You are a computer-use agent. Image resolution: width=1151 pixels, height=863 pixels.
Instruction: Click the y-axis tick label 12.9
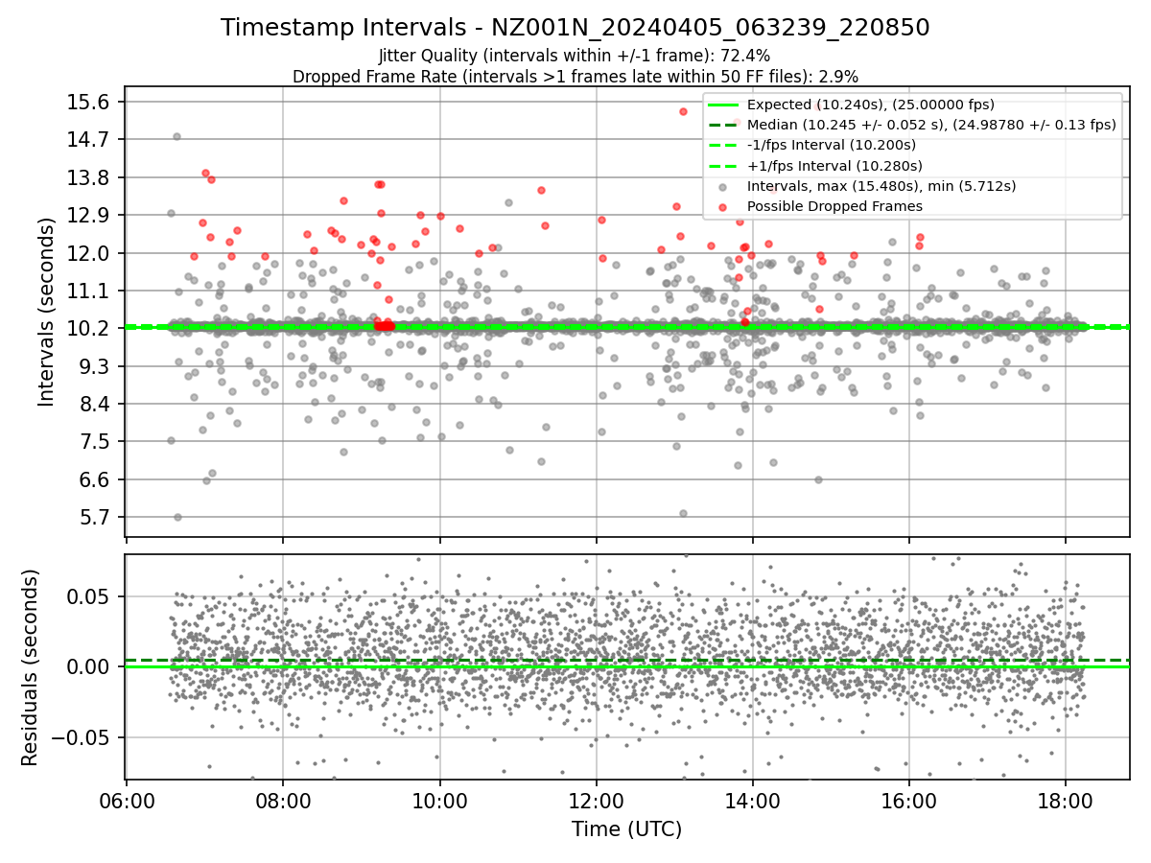click(90, 216)
